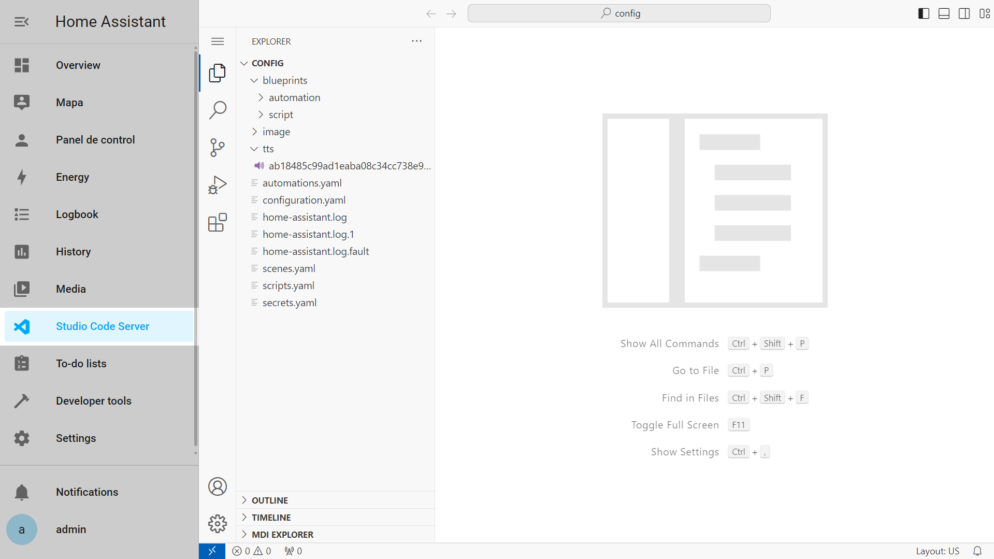Click the Home Assistant sidebar scrollbar
Screen dimensions: 994x559
[196, 249]
